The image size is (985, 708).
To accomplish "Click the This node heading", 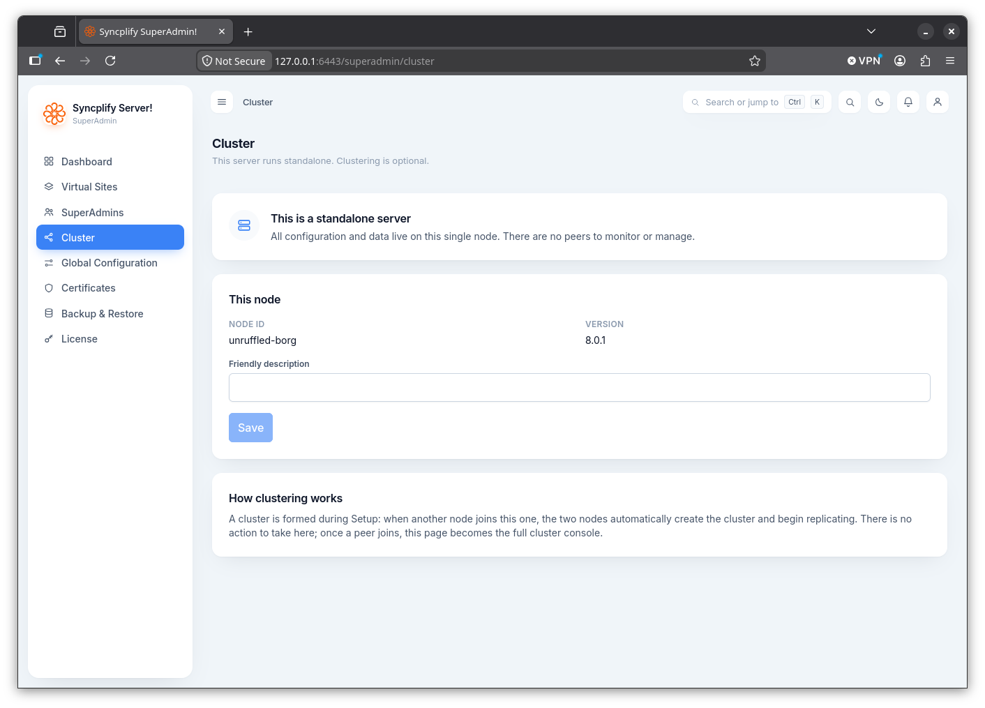I will [x=255, y=299].
